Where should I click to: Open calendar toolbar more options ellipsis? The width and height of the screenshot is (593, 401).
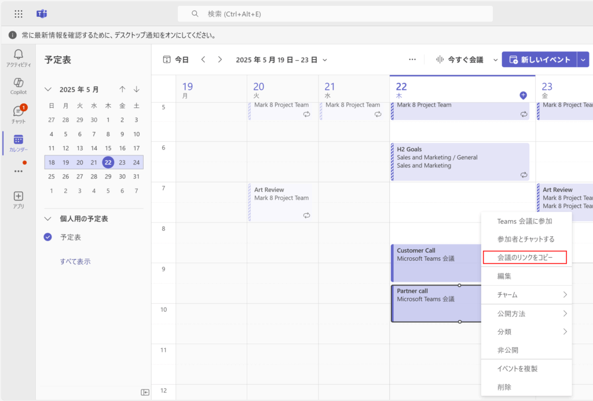click(412, 59)
